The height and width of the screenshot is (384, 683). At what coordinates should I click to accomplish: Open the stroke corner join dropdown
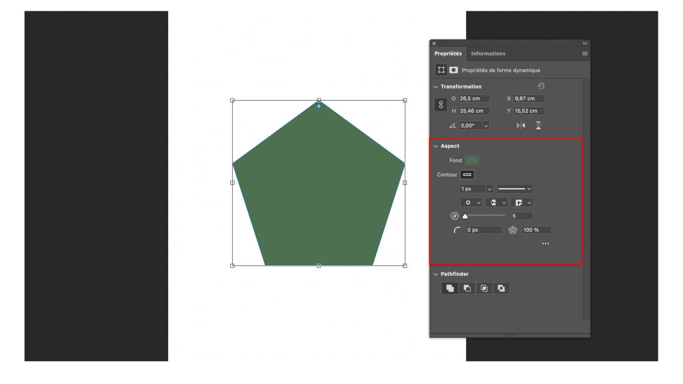[x=522, y=203]
